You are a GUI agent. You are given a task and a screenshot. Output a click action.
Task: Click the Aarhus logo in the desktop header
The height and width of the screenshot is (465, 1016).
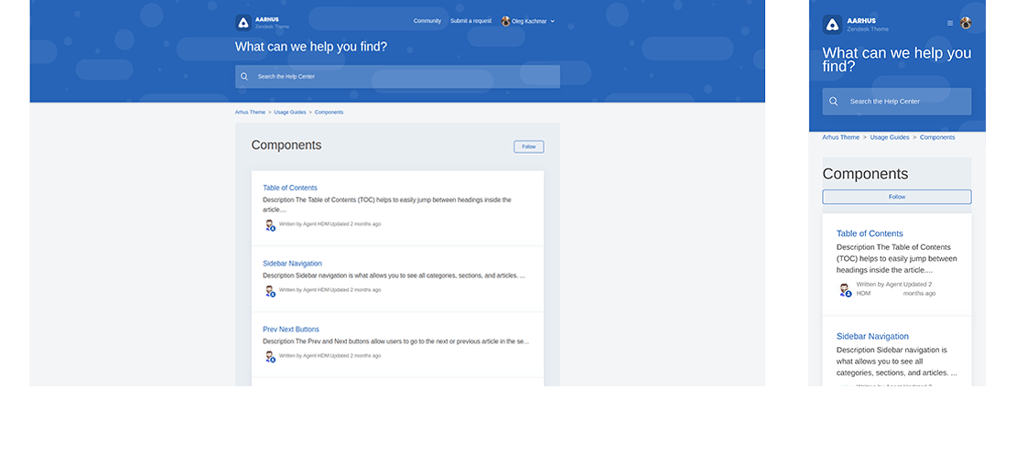(x=243, y=23)
